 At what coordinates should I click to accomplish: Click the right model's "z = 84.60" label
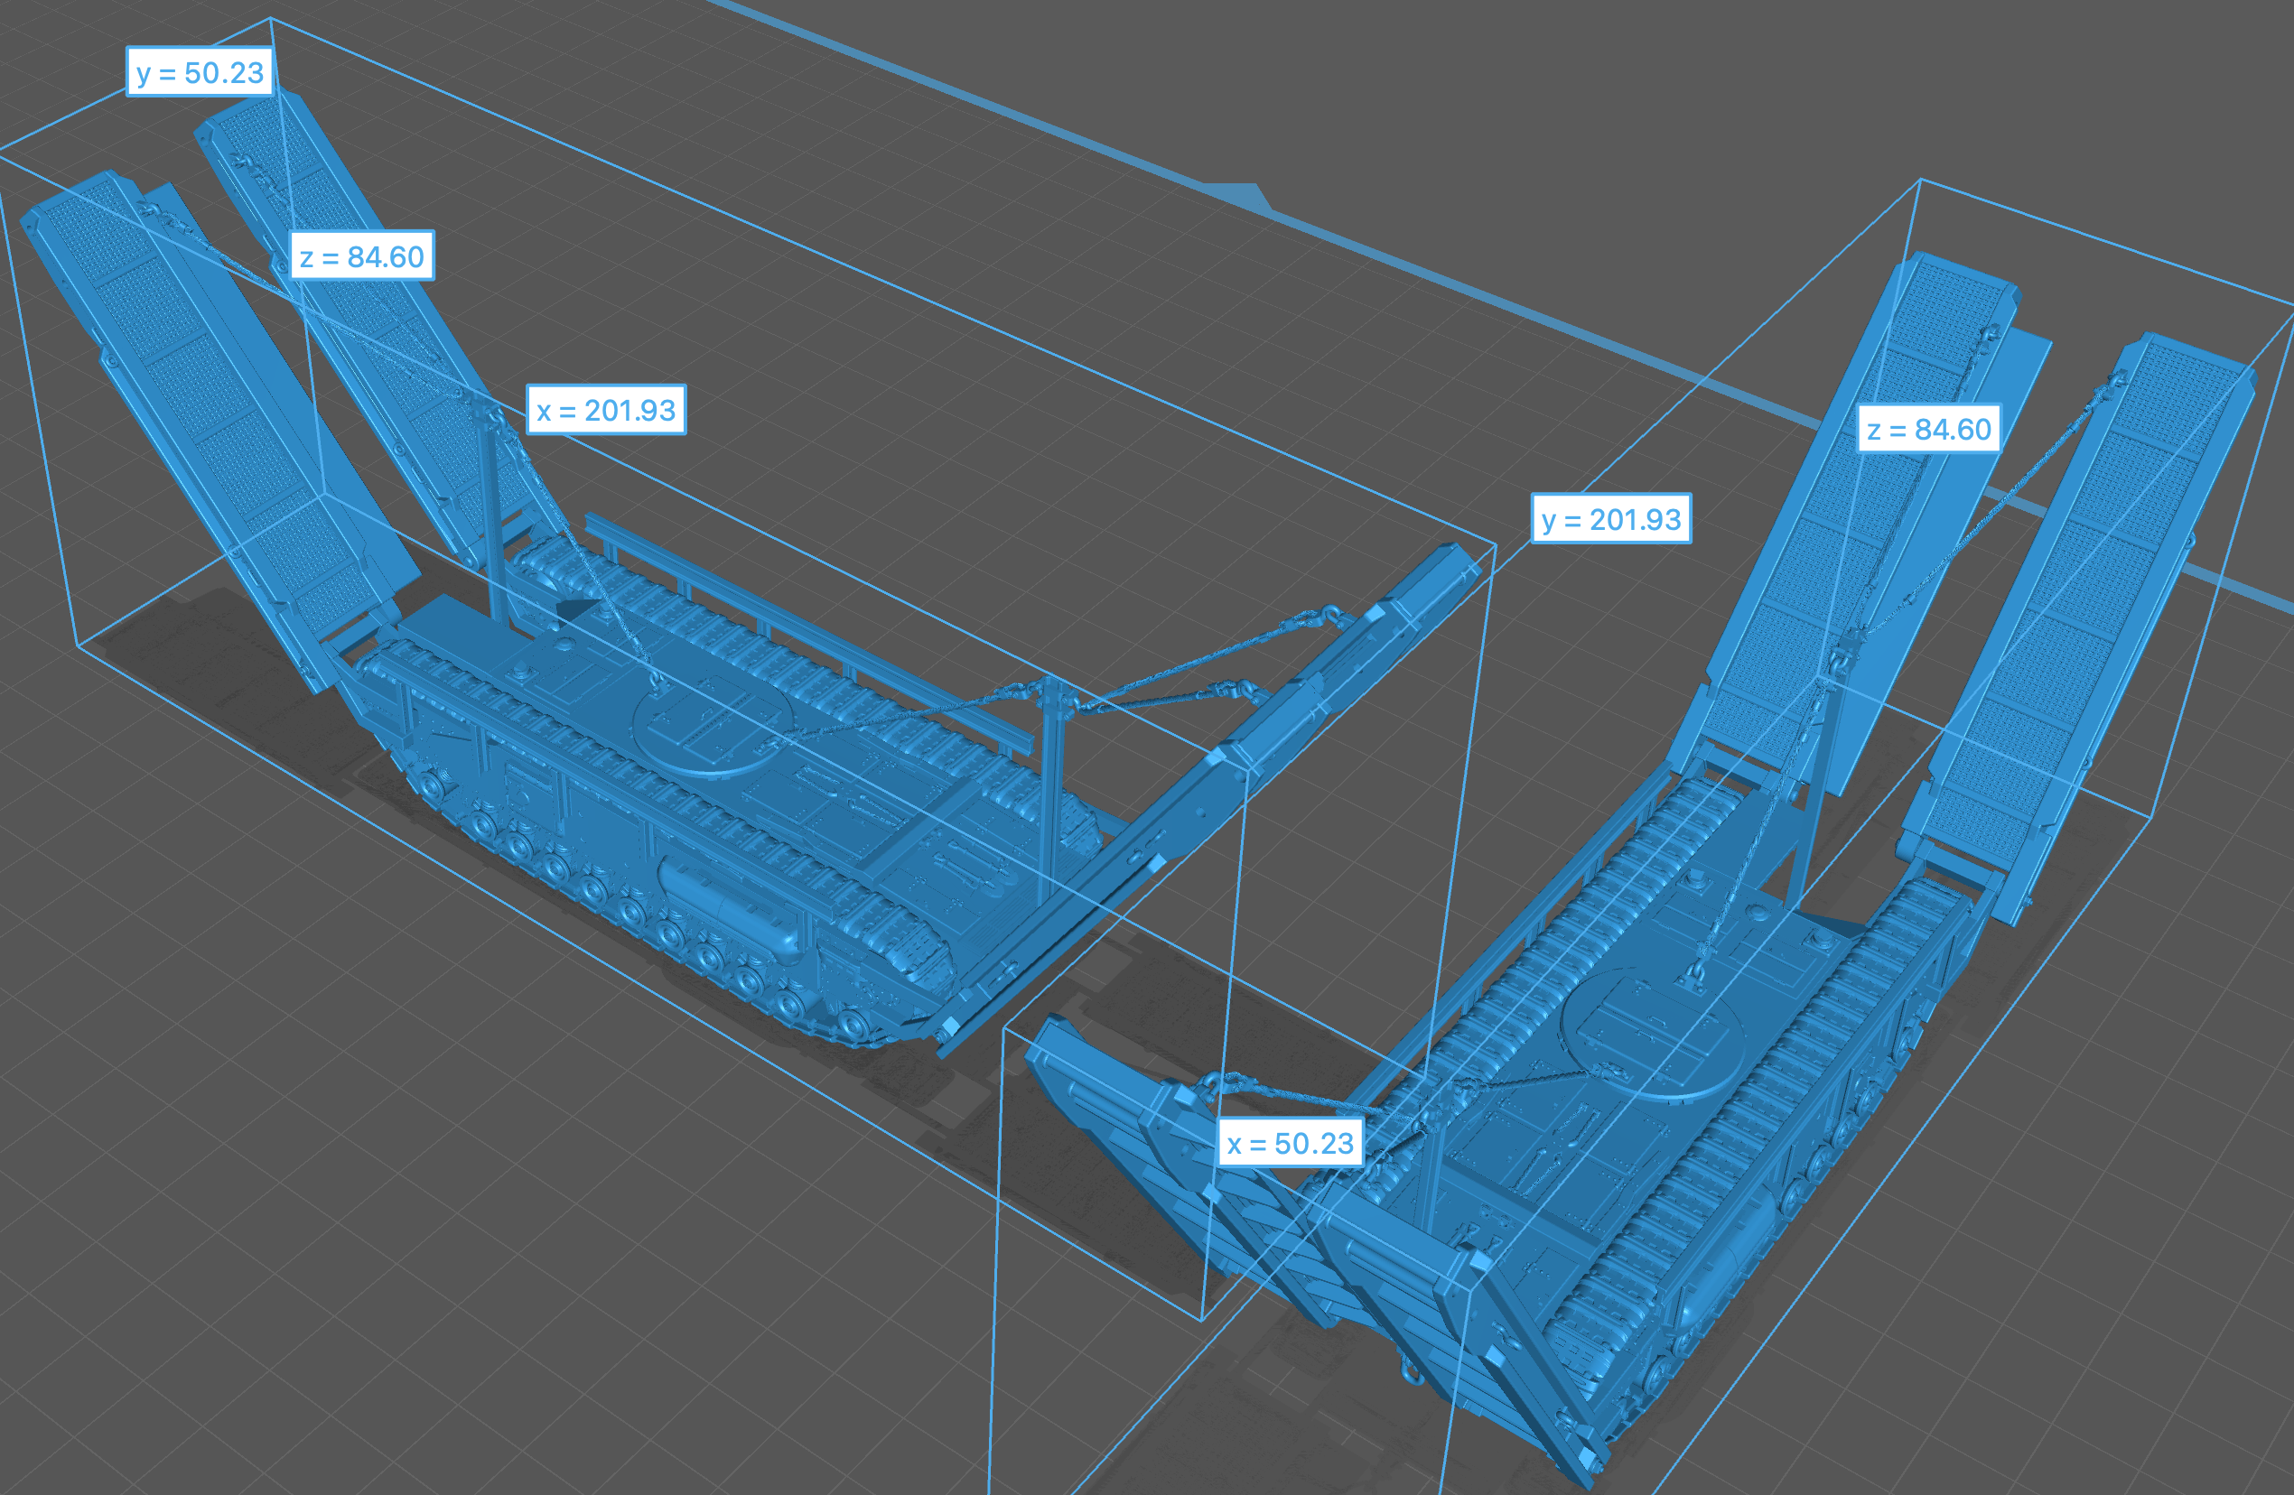pos(1929,429)
